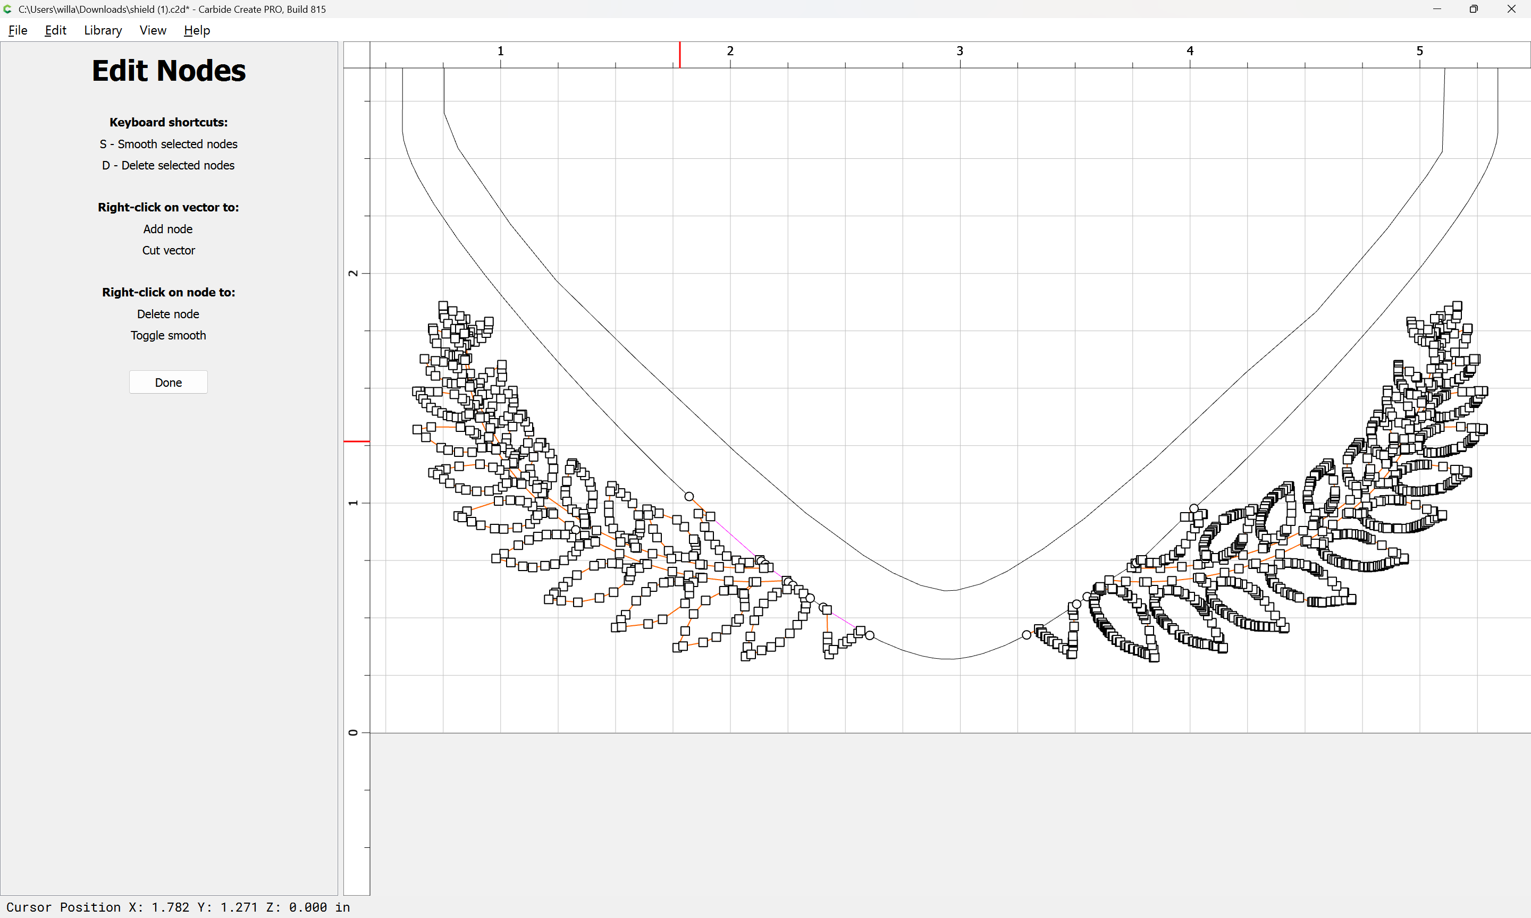Image resolution: width=1531 pixels, height=918 pixels.
Task: Select round node at right laurel's bottom stem end
Action: 1027,635
